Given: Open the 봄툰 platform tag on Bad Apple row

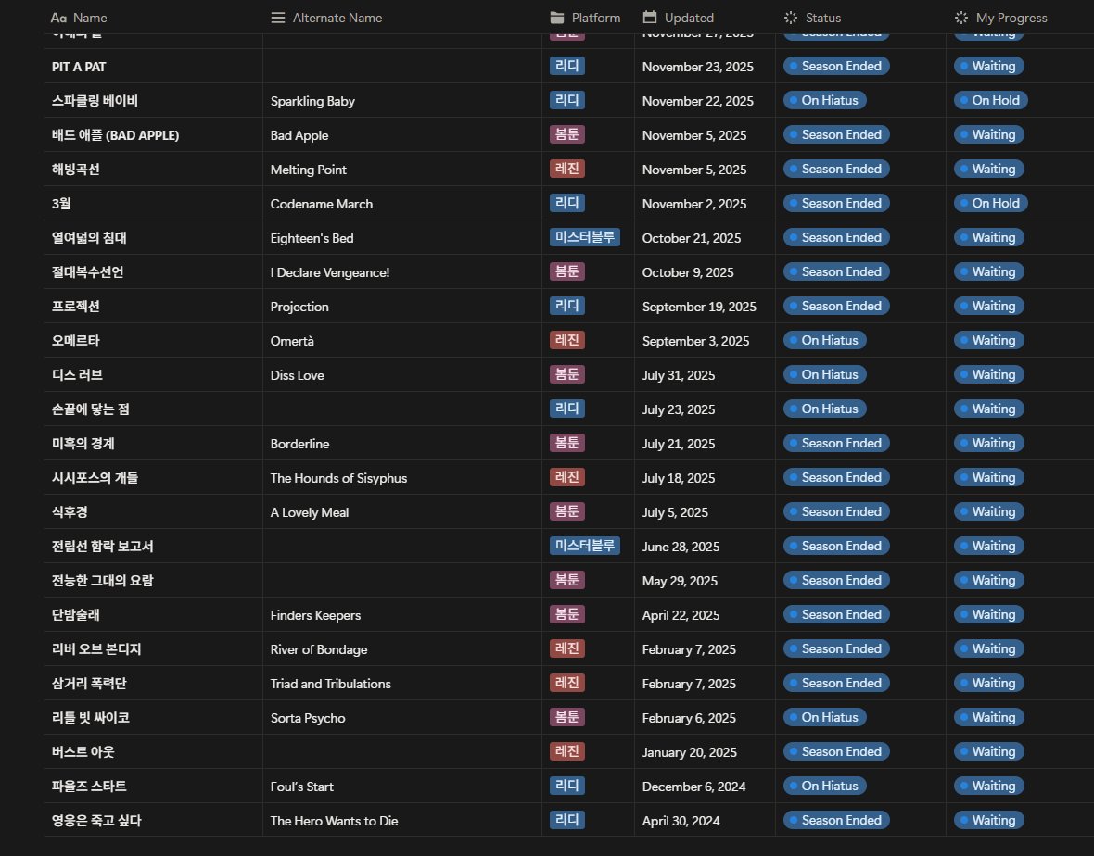Looking at the screenshot, I should pos(566,134).
